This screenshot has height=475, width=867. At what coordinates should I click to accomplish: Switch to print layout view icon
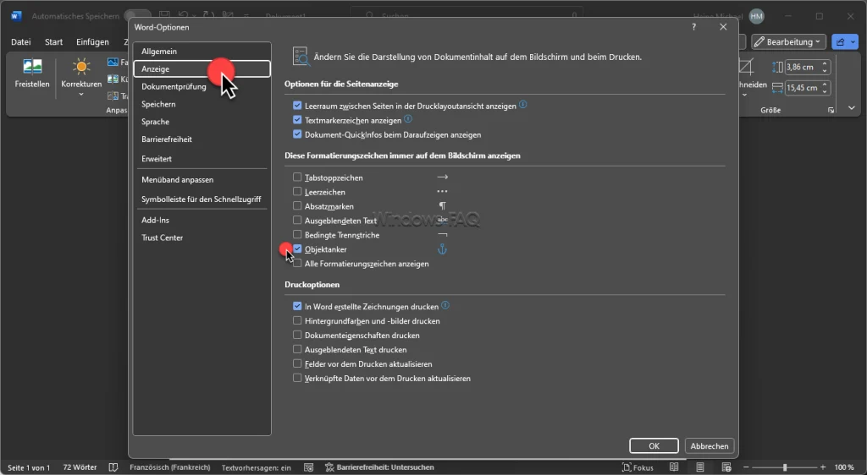point(700,467)
